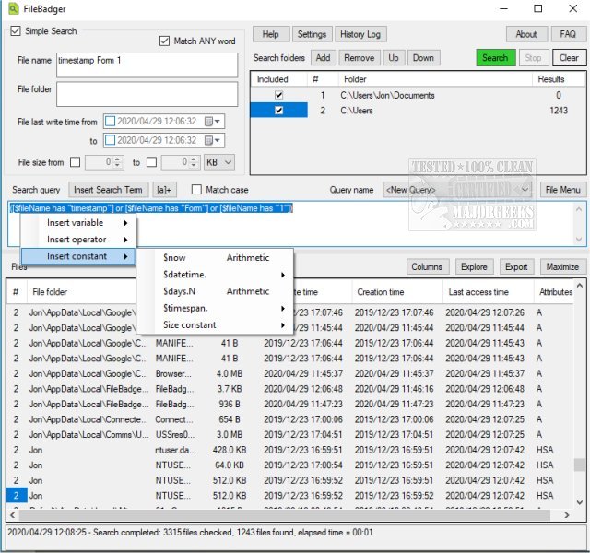Open the KB size unit dropdown
The width and height of the screenshot is (590, 553).
click(x=219, y=162)
